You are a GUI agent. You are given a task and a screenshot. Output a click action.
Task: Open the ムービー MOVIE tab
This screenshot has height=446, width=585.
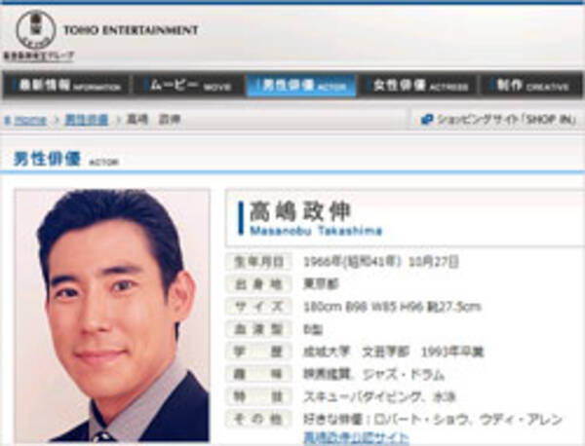click(x=188, y=86)
